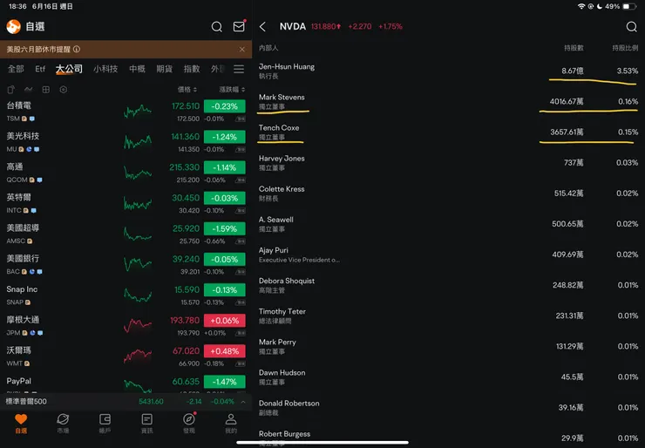The height and width of the screenshot is (448, 645).
Task: Open the 美光科技 MU row
Action: (x=126, y=142)
